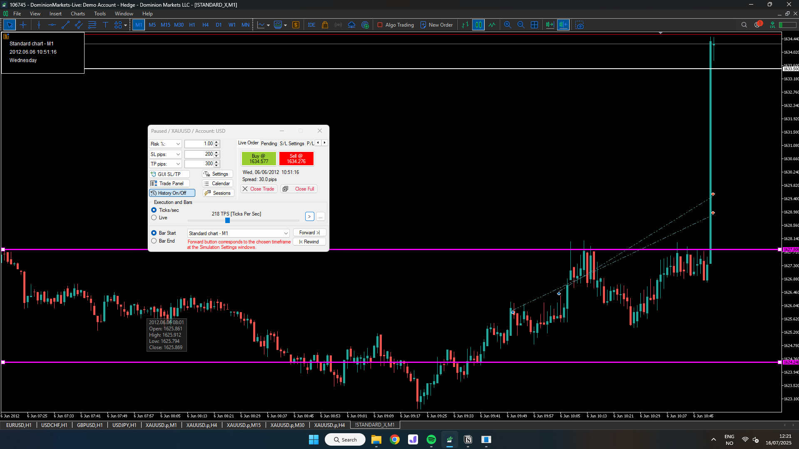
Task: Click the Close Trade button
Action: 259,189
